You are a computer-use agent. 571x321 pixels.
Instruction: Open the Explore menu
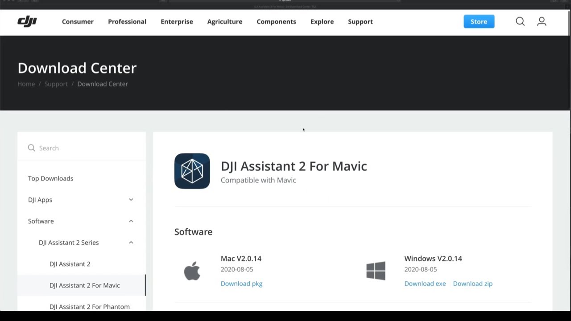tap(322, 21)
